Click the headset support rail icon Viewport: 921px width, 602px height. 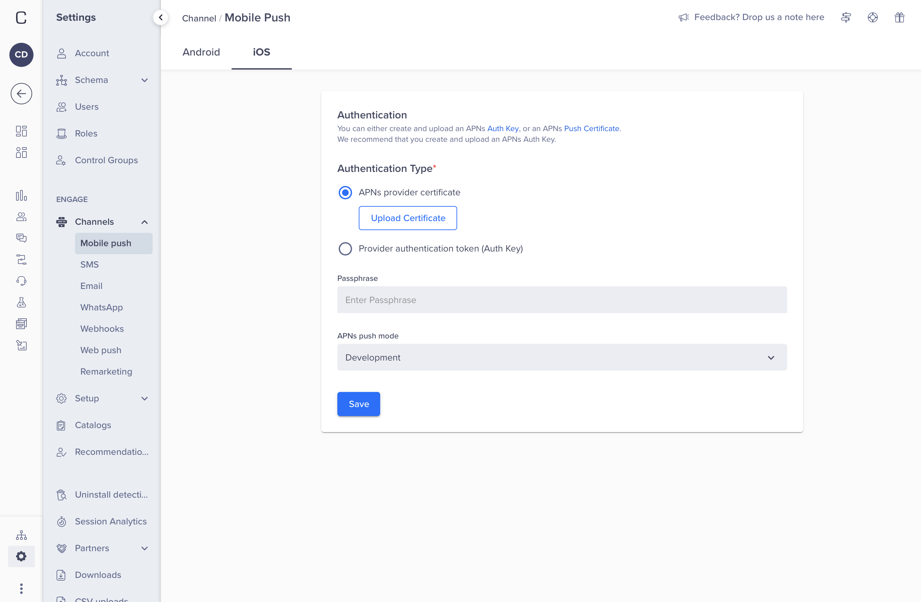click(x=21, y=281)
